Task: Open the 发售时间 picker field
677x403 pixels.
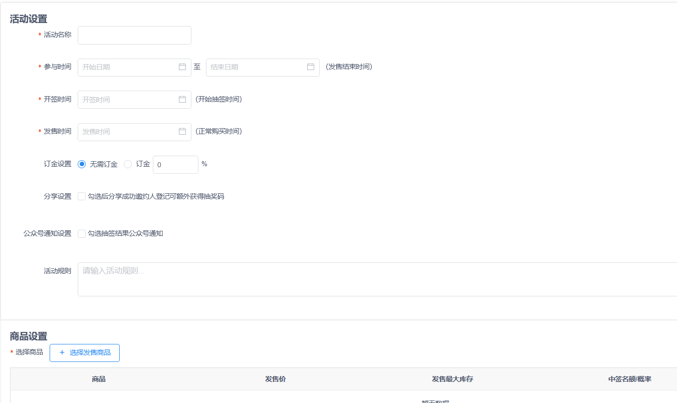Action: [134, 132]
